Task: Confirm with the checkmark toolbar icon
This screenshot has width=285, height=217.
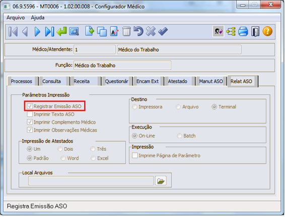Action: (163, 31)
